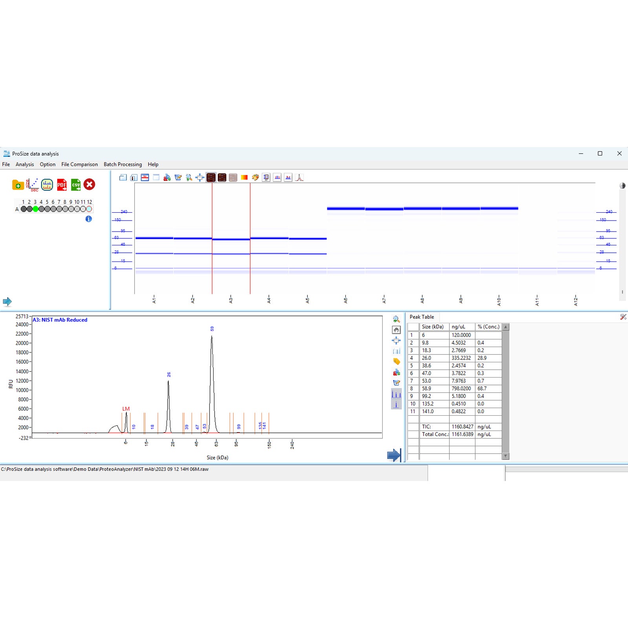
Task: Click the peak table settings tools icon
Action: [623, 317]
